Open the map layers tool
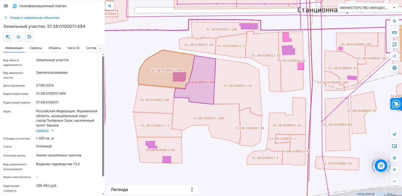The height and width of the screenshot is (196, 402). 394,21
